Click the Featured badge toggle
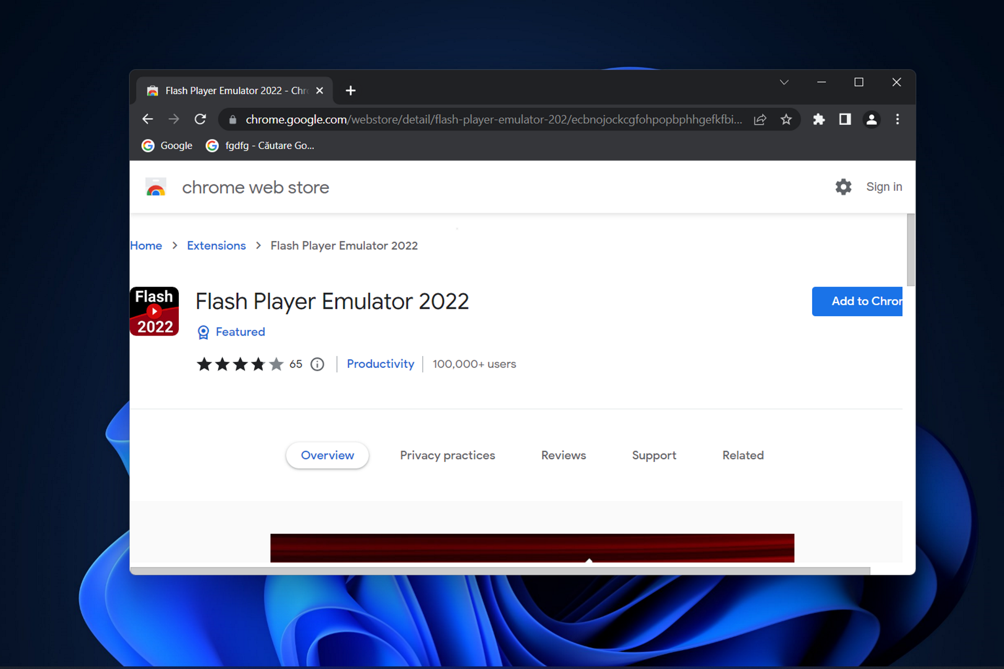The image size is (1004, 669). pyautogui.click(x=232, y=332)
